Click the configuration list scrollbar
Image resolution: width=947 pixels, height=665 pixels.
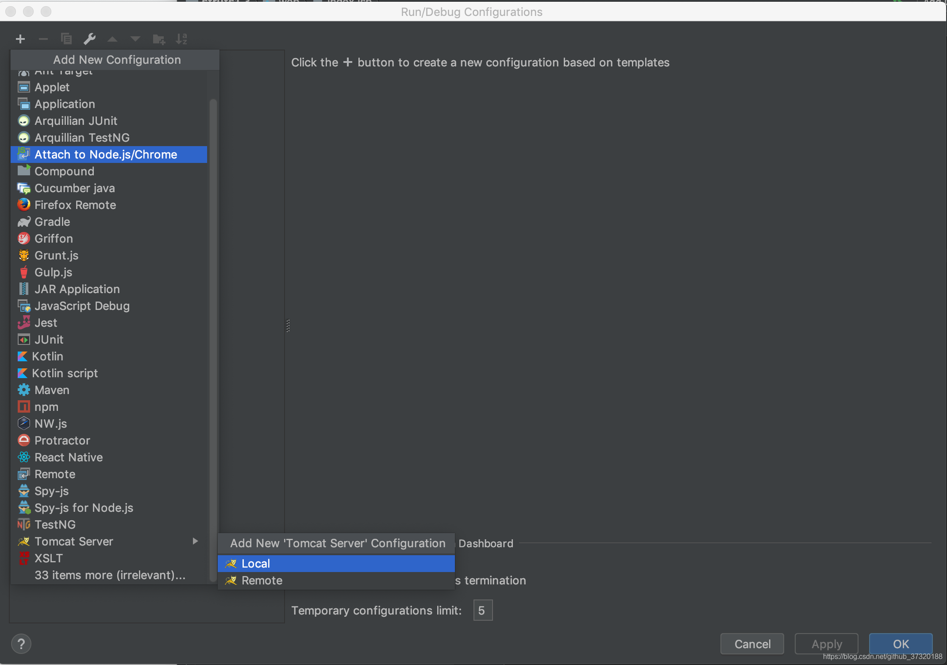213,340
